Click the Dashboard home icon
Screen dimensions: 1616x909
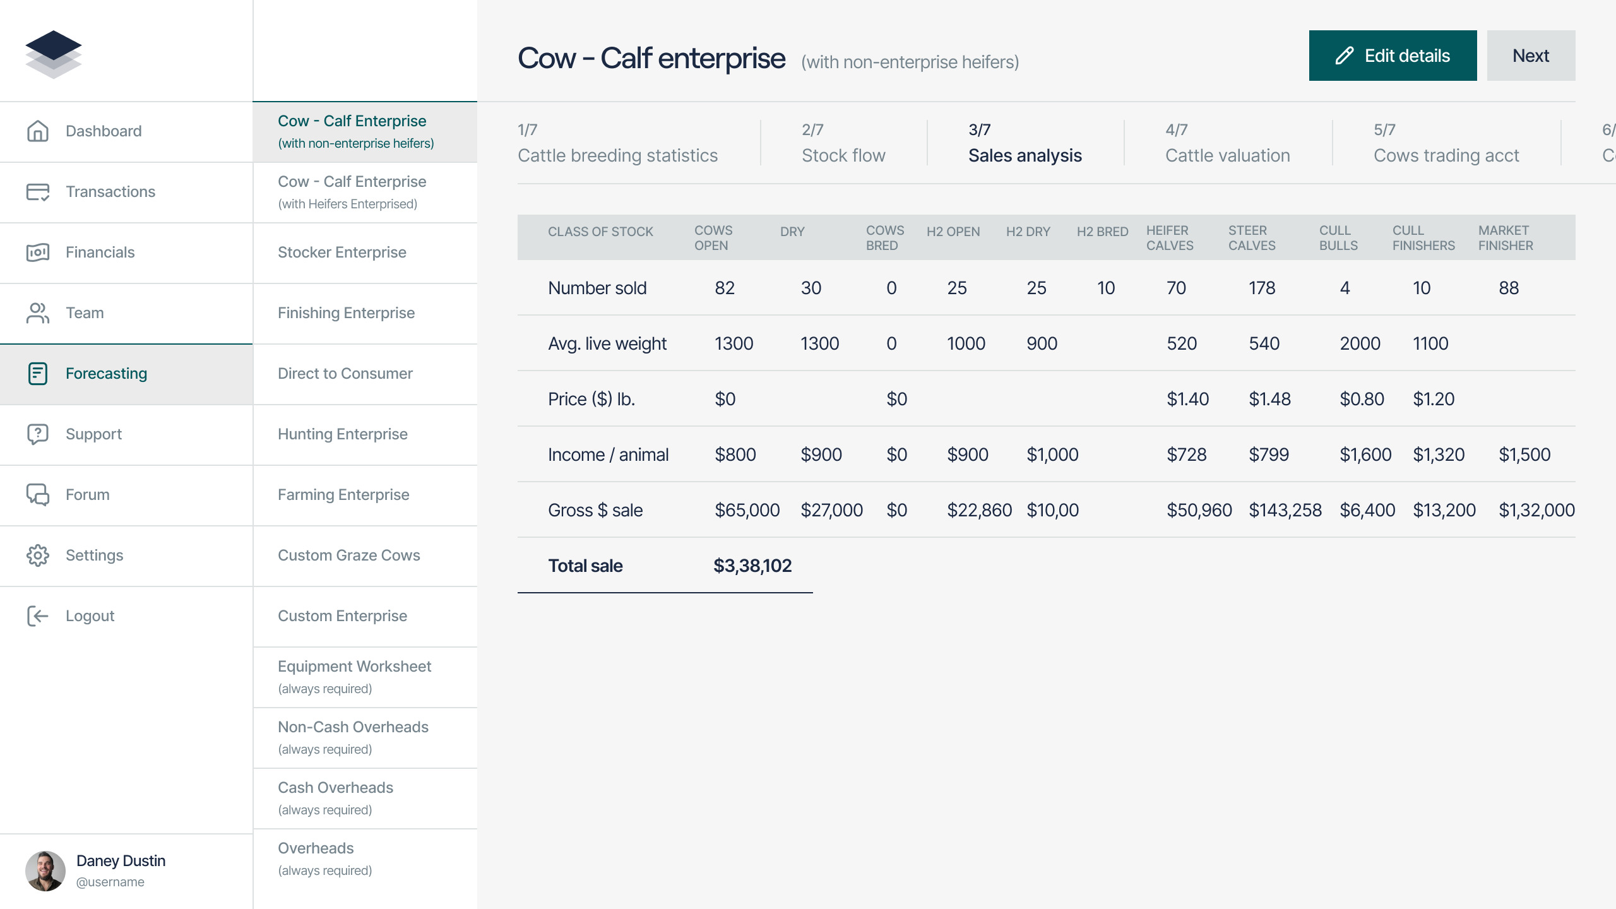click(x=38, y=131)
